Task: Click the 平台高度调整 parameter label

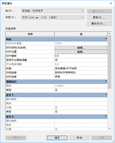Action: point(14,64)
